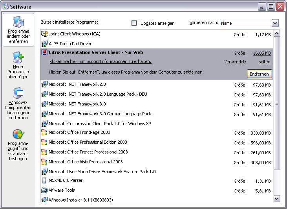Select Citrix Presentation Server Client - Nur Web
287x209 pixels.
click(157, 65)
